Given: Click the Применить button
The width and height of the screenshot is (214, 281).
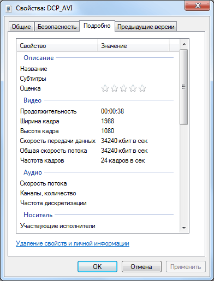Looking at the screenshot, I should (186, 267).
